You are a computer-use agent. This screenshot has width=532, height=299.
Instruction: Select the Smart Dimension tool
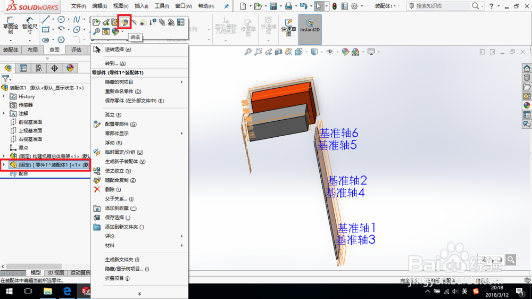(x=29, y=26)
